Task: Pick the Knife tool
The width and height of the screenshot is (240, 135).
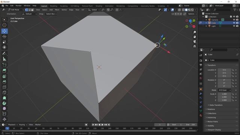Action: [4, 93]
